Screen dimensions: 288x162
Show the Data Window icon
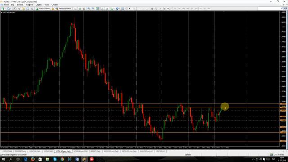[19, 9]
